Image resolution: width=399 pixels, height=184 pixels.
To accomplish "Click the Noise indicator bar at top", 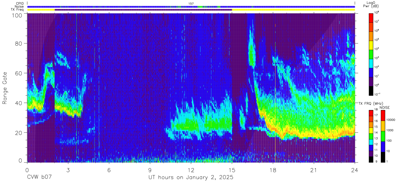I will coord(191,6).
